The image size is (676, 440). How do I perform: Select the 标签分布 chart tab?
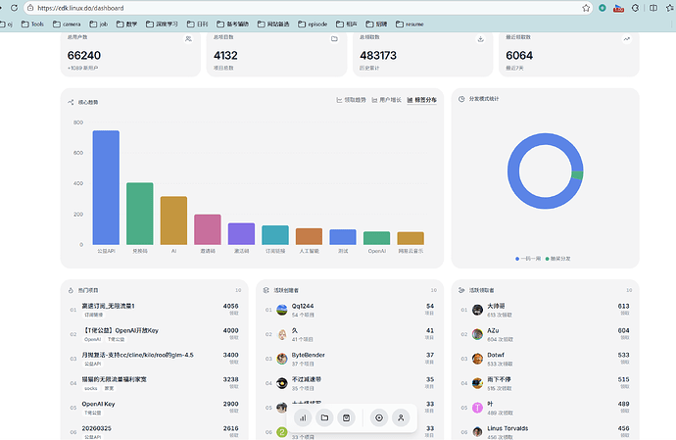tap(421, 100)
